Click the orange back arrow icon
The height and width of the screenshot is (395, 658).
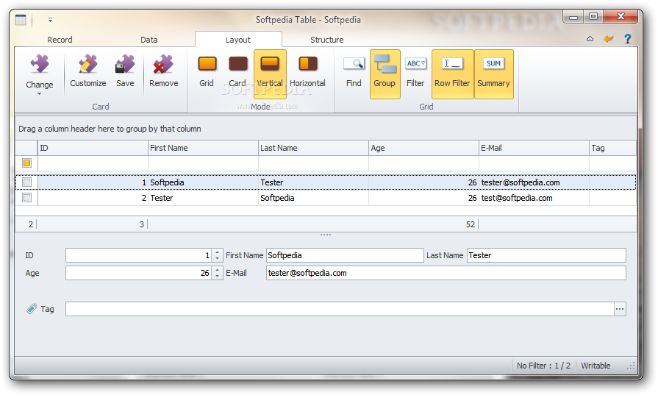pyautogui.click(x=609, y=39)
